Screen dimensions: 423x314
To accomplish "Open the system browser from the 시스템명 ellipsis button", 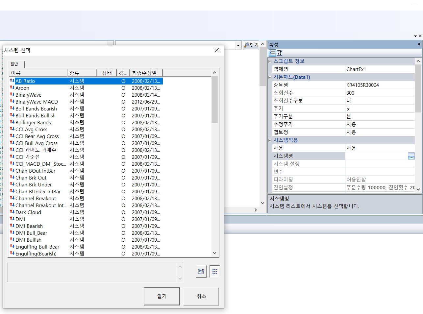I will 411,156.
